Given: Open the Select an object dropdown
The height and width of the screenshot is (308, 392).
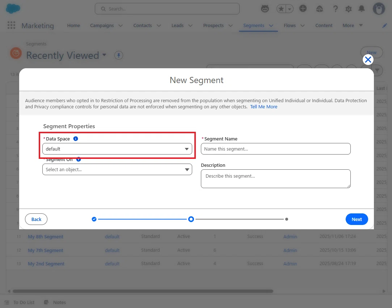Looking at the screenshot, I should pyautogui.click(x=117, y=169).
